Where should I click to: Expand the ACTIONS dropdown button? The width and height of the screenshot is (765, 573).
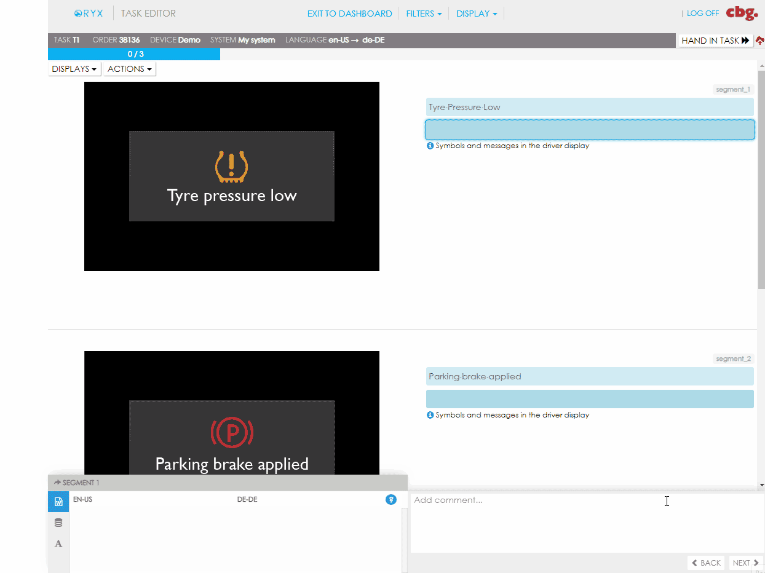click(129, 69)
